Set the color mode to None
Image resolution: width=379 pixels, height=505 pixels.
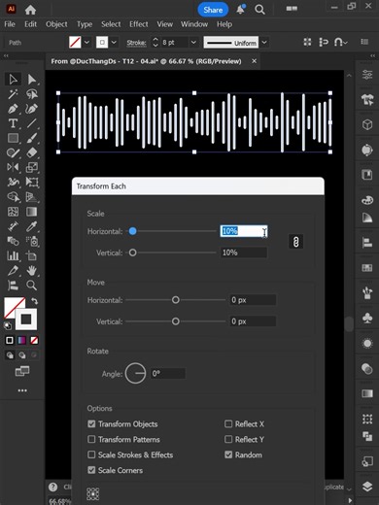click(x=34, y=340)
